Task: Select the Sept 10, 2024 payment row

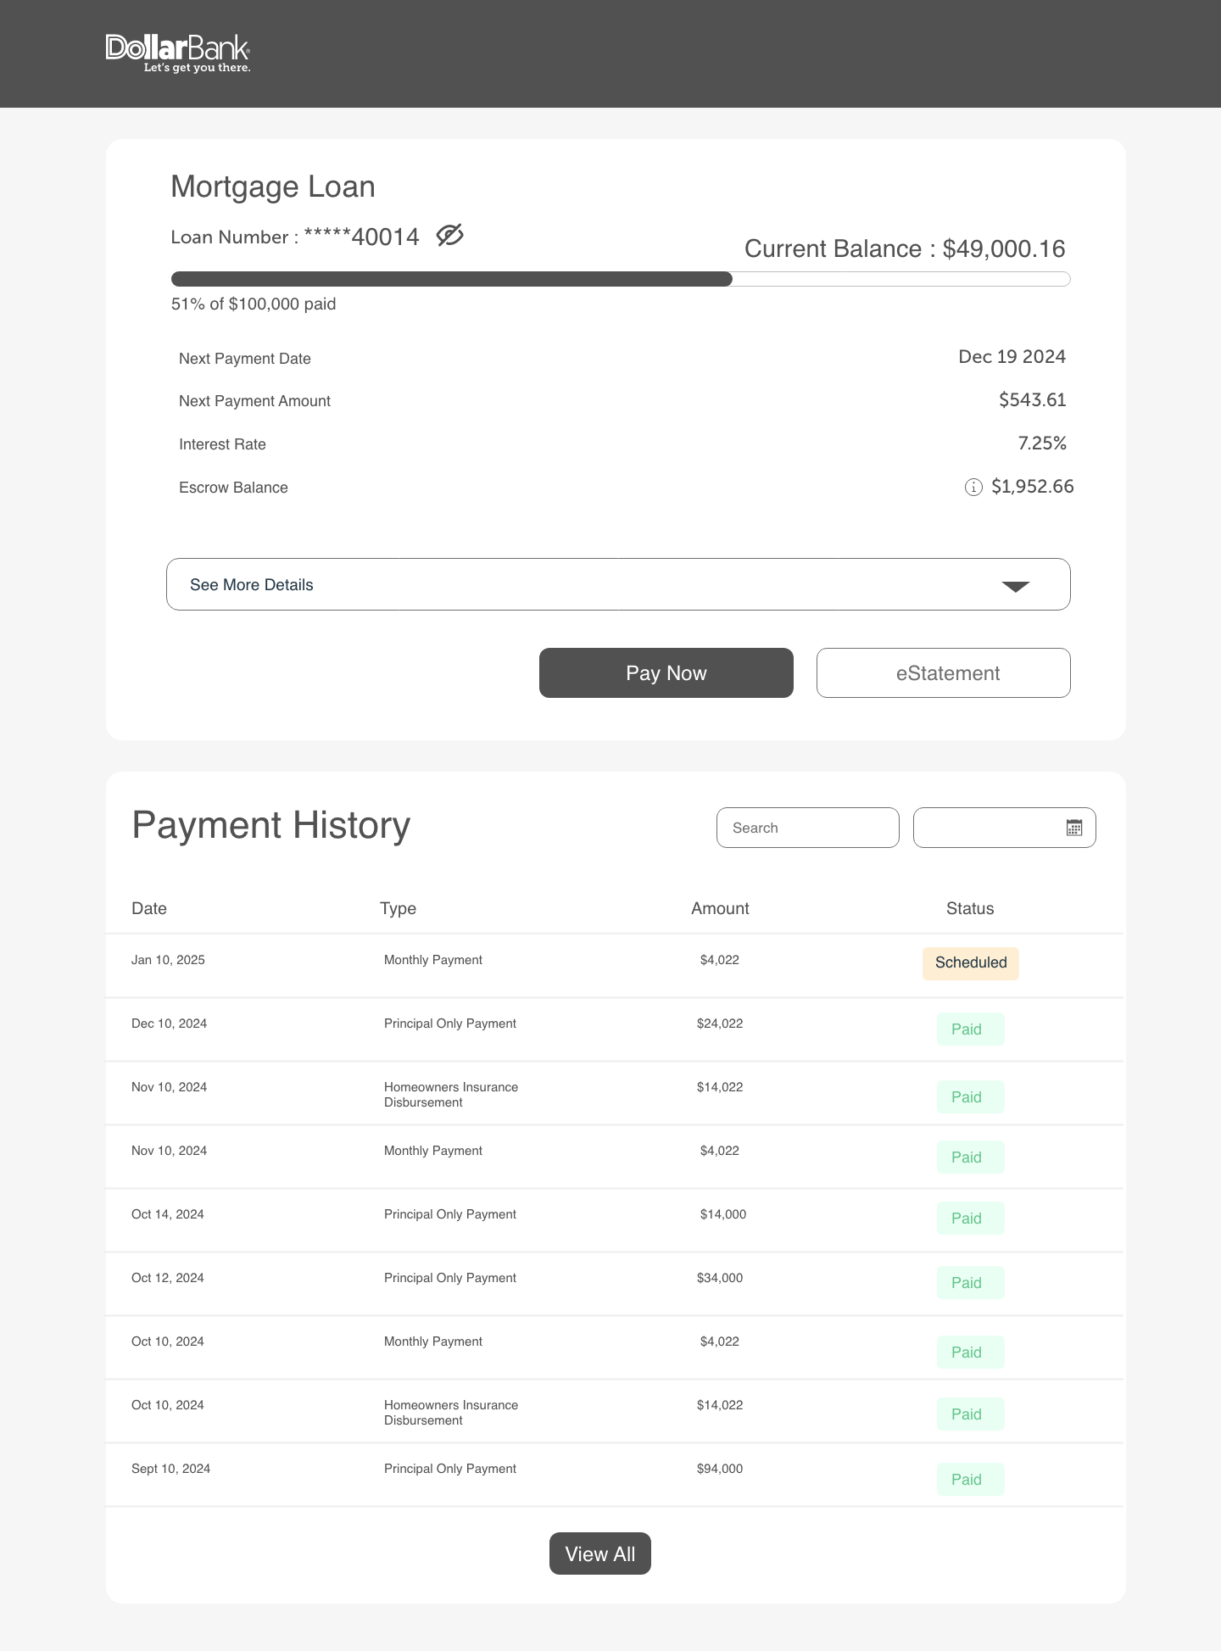Action: (615, 1475)
